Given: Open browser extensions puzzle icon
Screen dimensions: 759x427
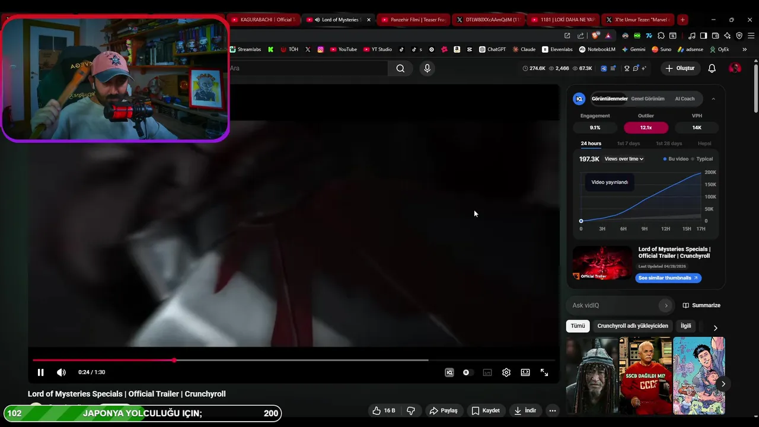Looking at the screenshot, I should click(661, 36).
